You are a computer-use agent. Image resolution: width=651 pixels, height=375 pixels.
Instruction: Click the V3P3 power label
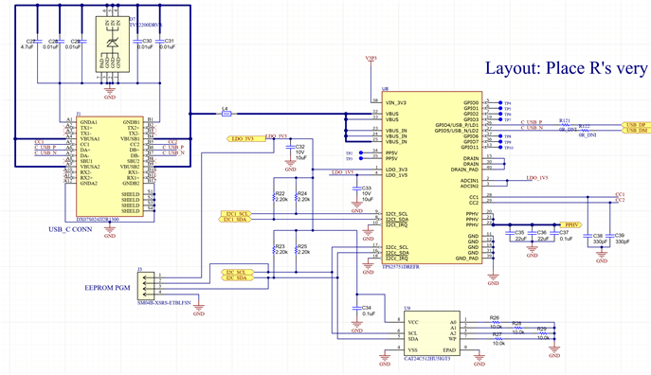[x=371, y=59]
